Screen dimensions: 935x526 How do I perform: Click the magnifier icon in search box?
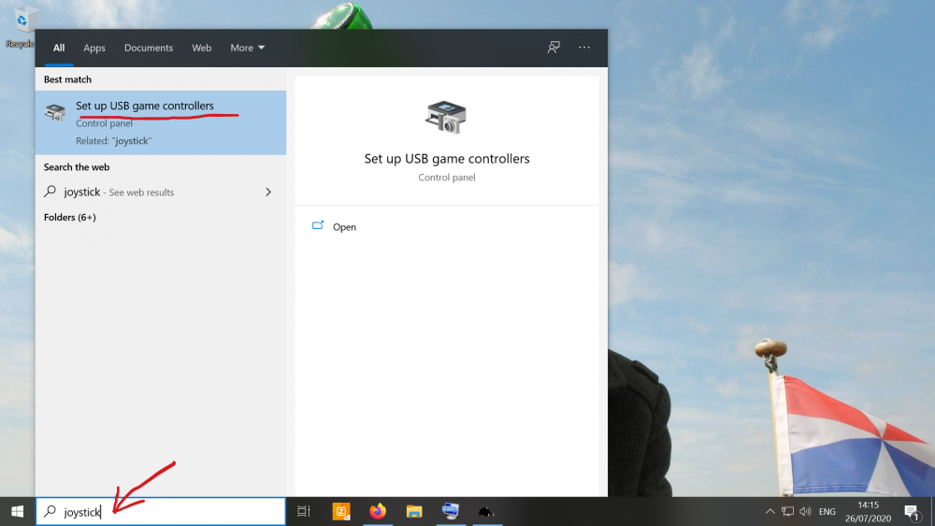tap(50, 511)
